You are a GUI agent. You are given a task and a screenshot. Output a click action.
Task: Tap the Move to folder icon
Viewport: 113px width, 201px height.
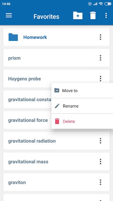[x=57, y=90]
